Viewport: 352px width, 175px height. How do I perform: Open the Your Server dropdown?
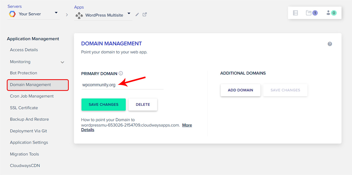(x=56, y=13)
